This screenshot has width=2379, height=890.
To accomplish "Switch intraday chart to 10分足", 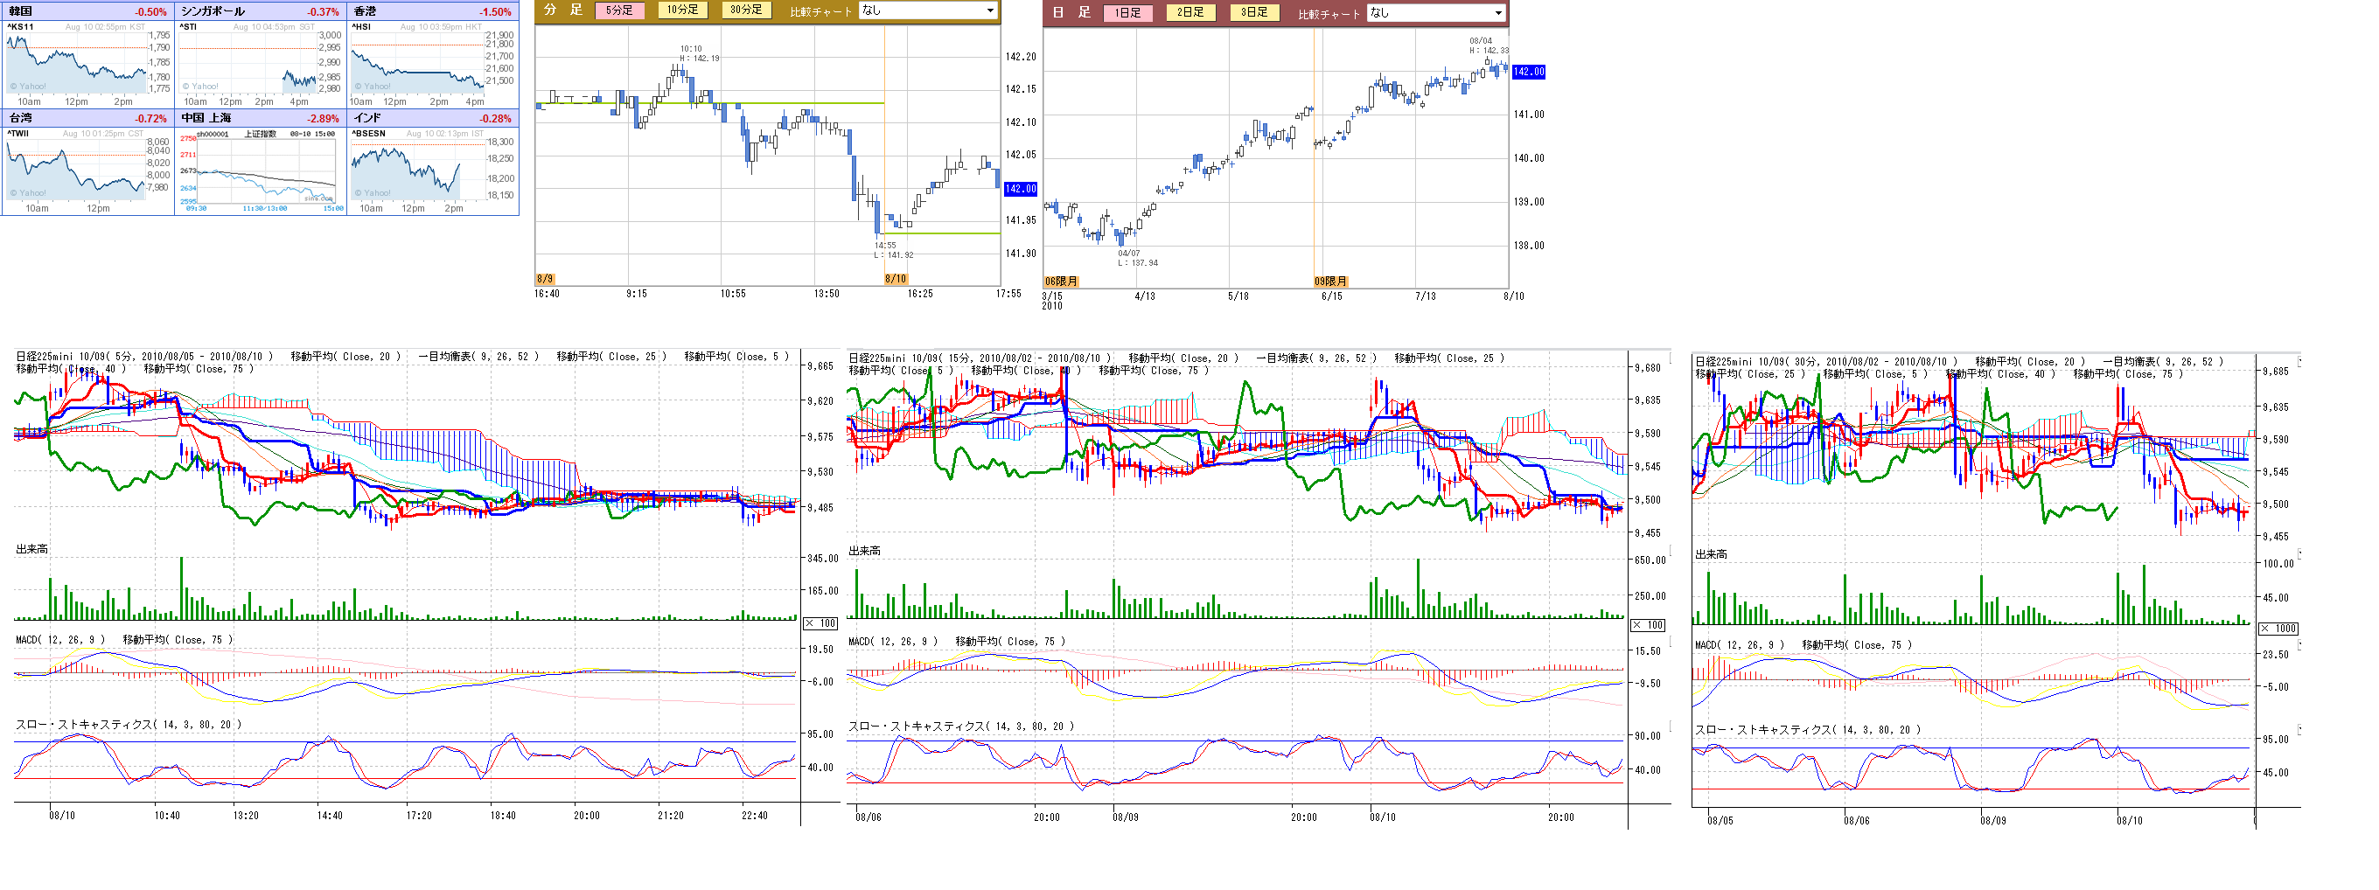I will (x=682, y=10).
